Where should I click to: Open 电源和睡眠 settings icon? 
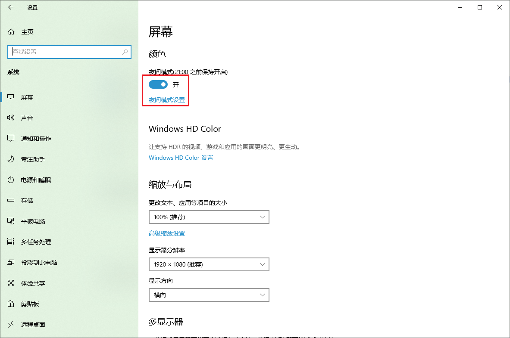click(x=10, y=180)
